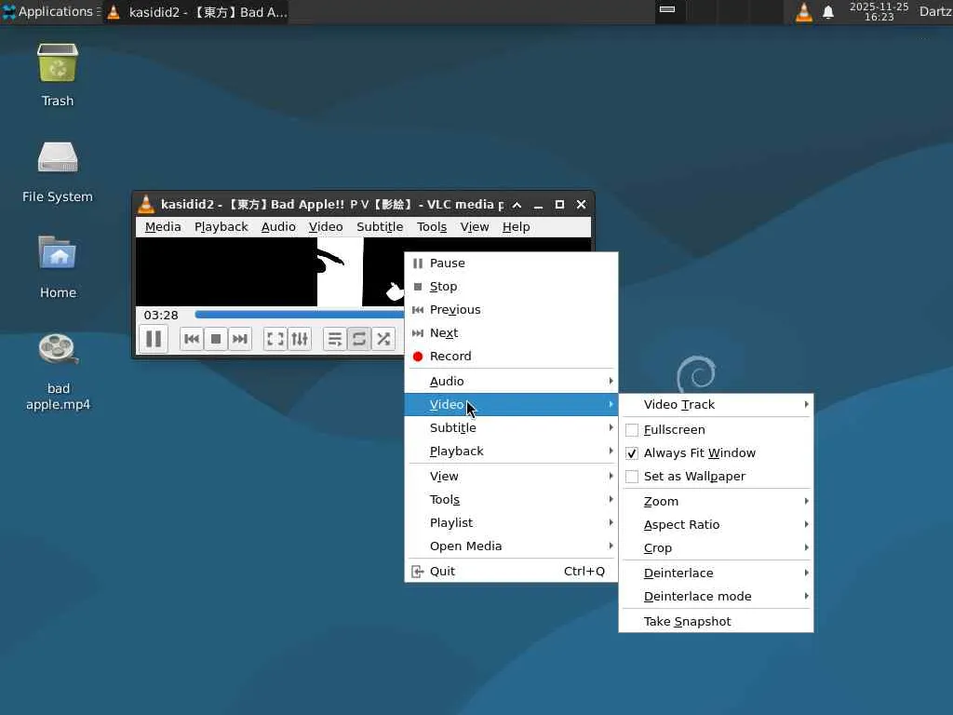
Task: Open the Deinterlace mode submenu
Action: coord(716,597)
